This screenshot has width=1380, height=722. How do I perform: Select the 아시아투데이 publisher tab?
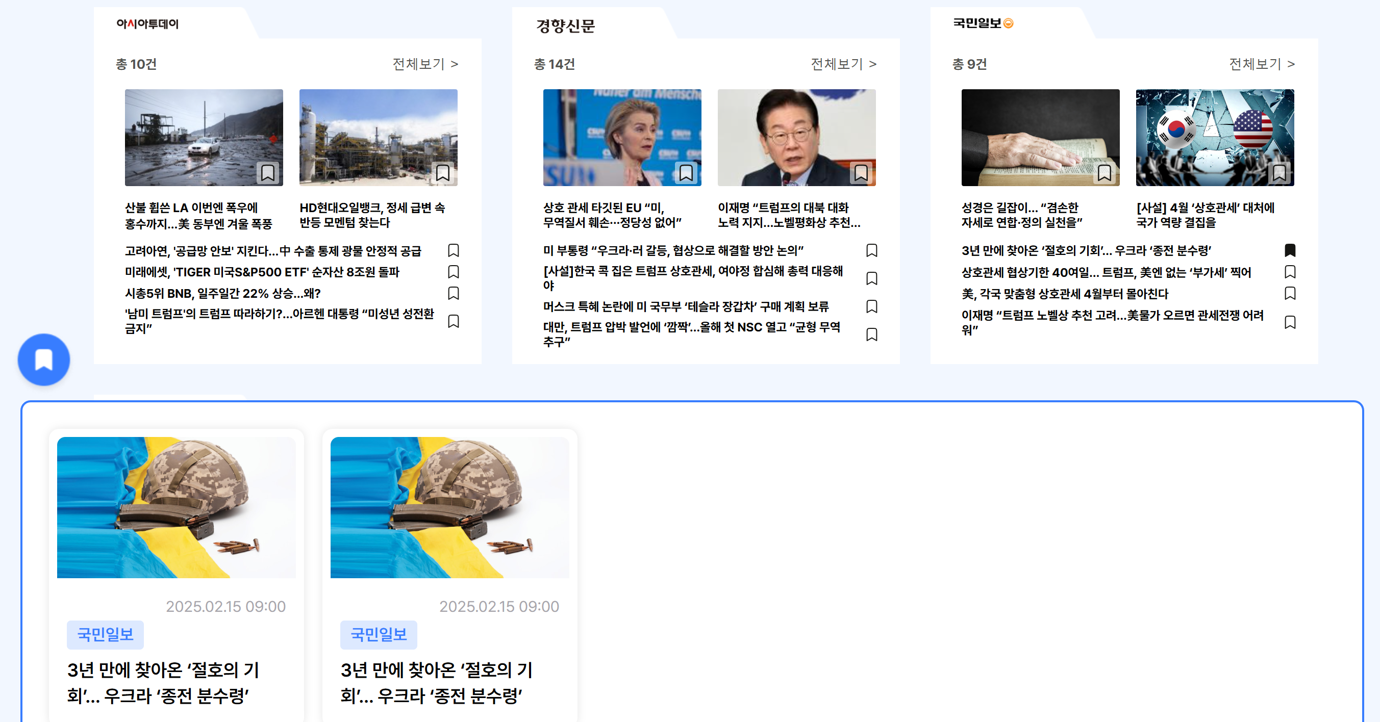[x=147, y=23]
